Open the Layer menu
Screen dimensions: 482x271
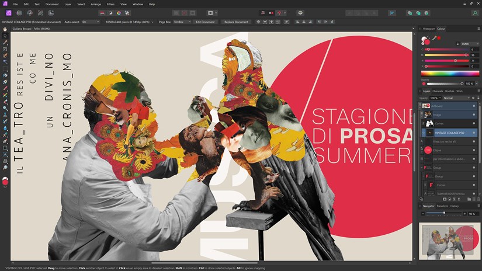point(68,4)
